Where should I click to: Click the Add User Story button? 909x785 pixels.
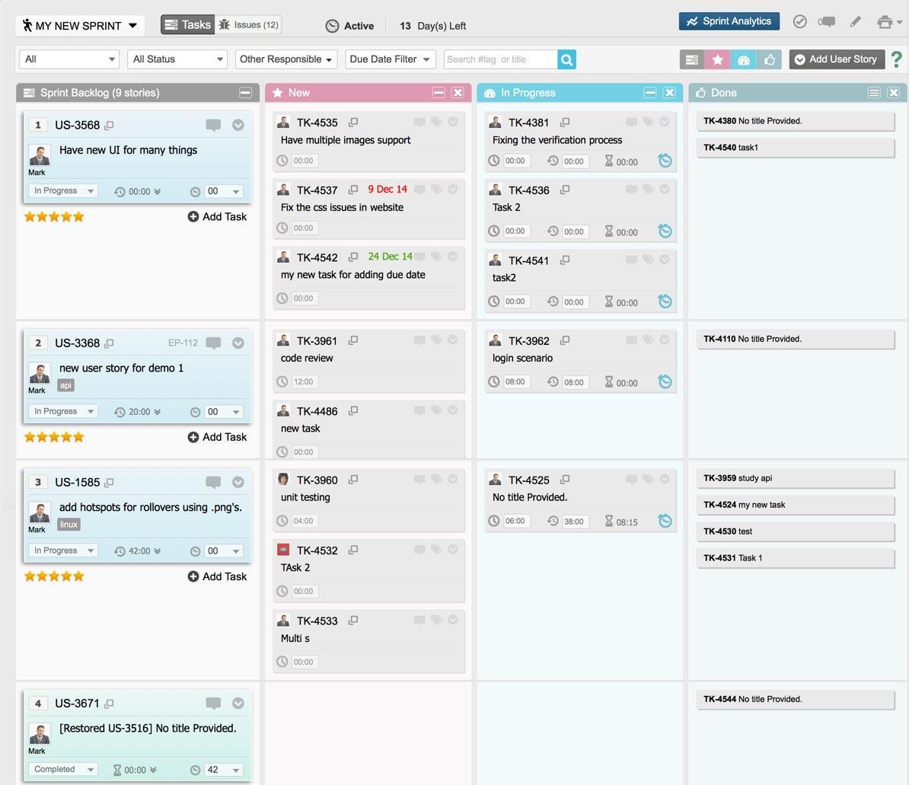pos(836,59)
